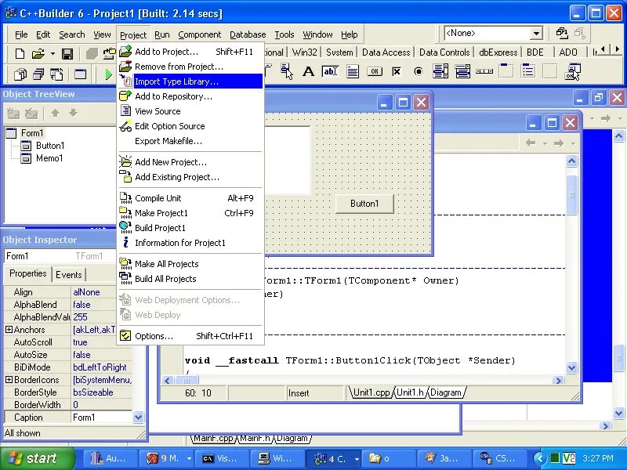
Task: Click the New Form toolbar icon
Action: point(81,74)
